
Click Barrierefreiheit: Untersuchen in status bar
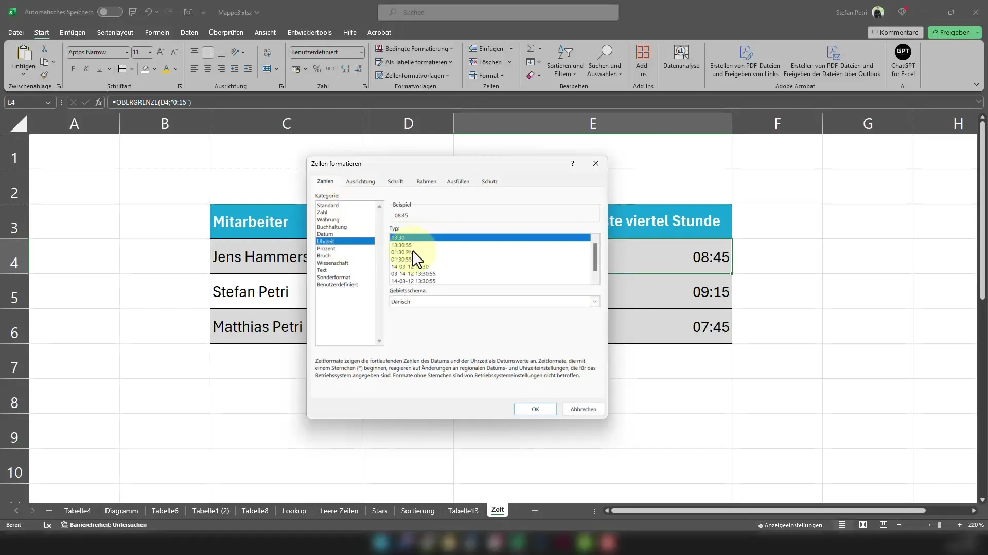pyautogui.click(x=104, y=525)
